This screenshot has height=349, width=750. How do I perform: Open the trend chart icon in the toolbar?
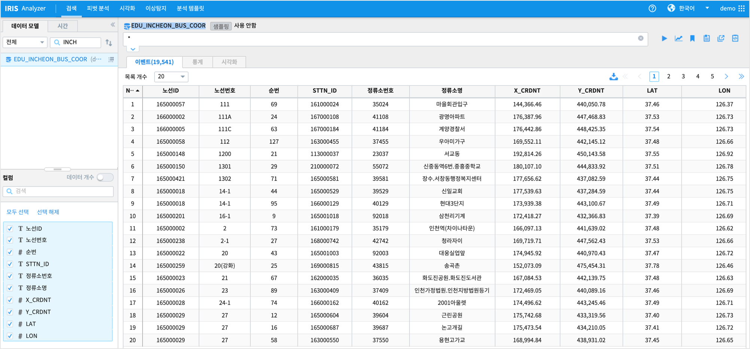(679, 38)
